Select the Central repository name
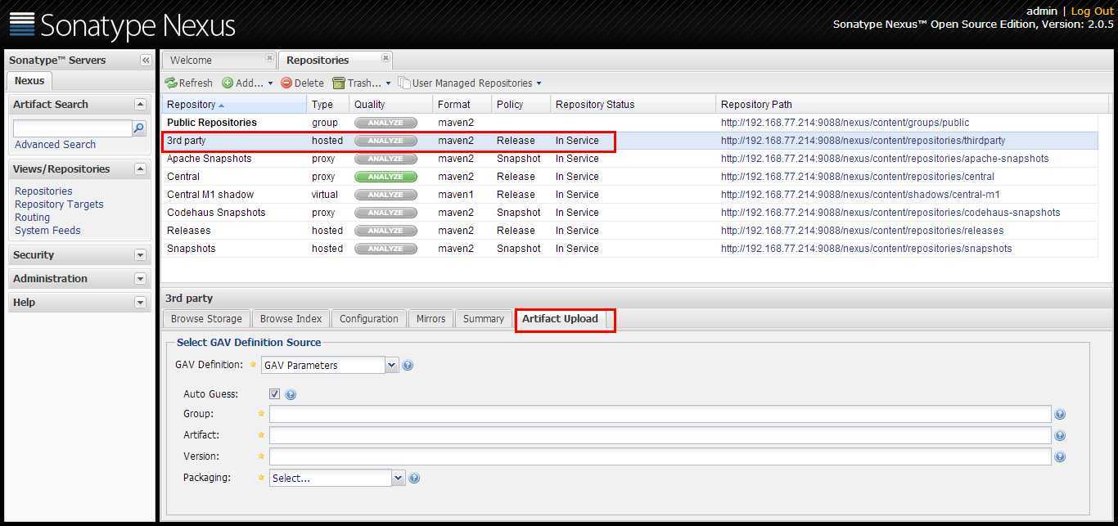This screenshot has height=526, width=1118. coord(183,177)
